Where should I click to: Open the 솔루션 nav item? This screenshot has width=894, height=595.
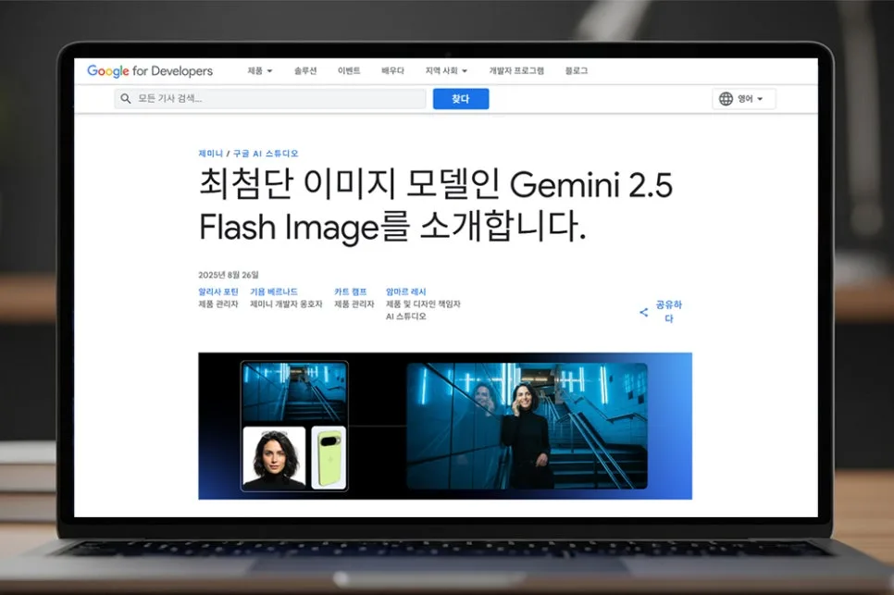305,70
